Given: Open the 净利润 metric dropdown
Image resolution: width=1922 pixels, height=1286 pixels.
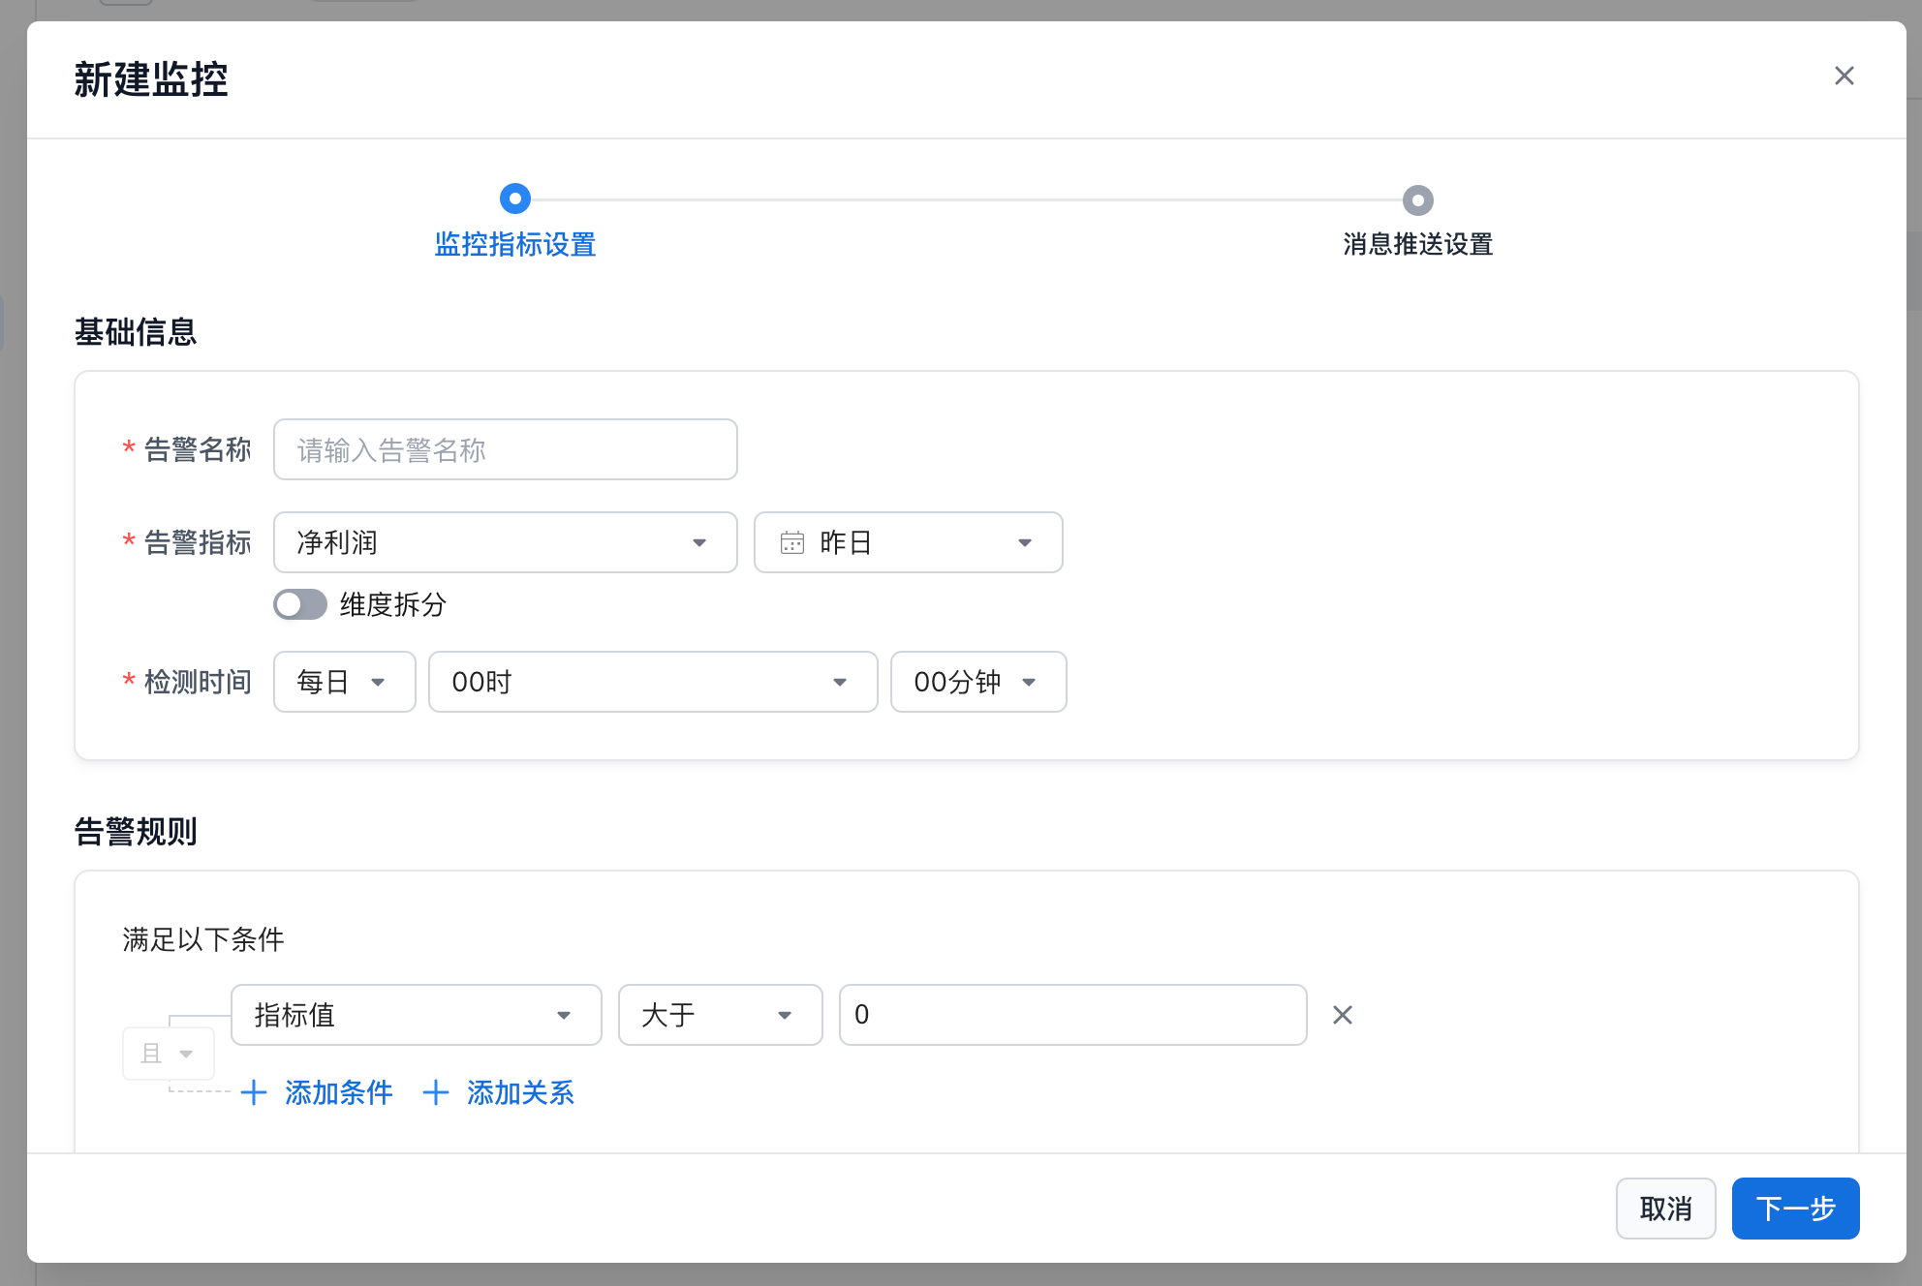Looking at the screenshot, I should click(x=505, y=542).
